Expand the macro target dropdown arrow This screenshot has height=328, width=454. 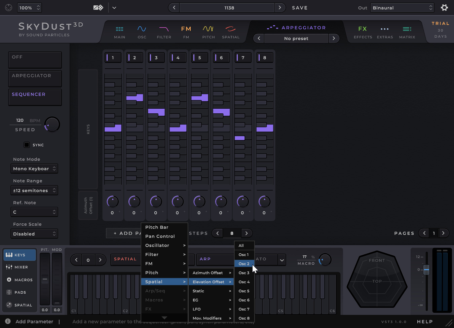282,260
